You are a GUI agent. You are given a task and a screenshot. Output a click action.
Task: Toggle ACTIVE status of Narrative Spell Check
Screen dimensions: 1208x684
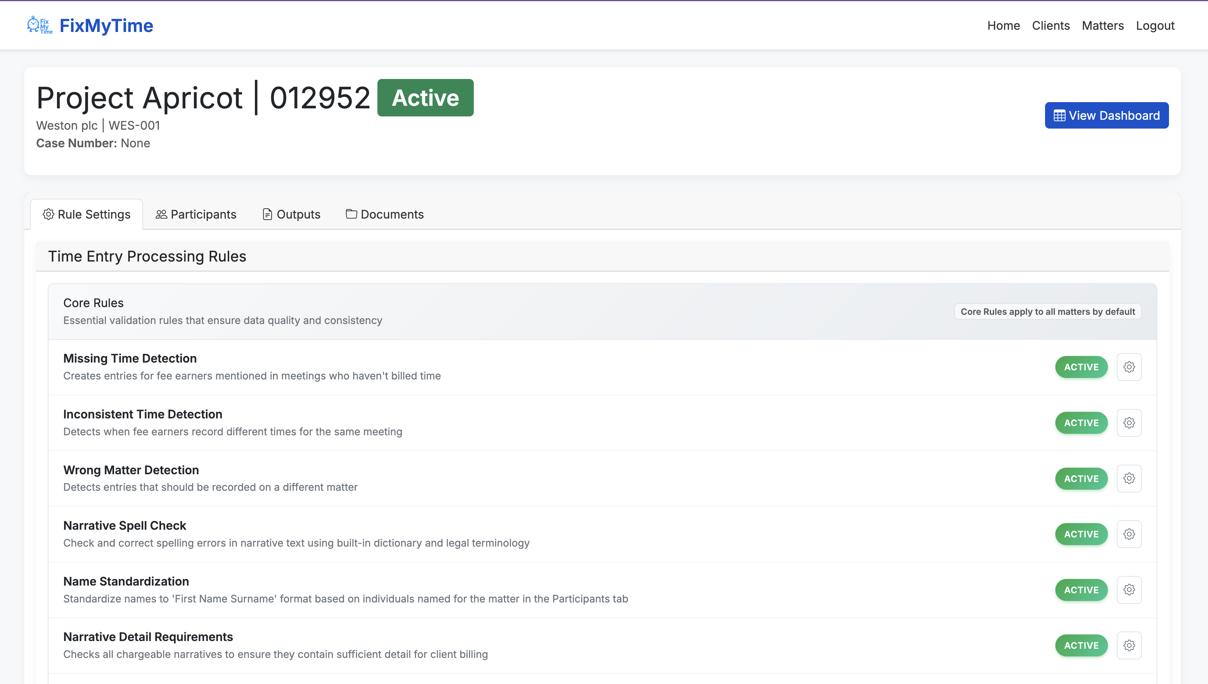1081,534
